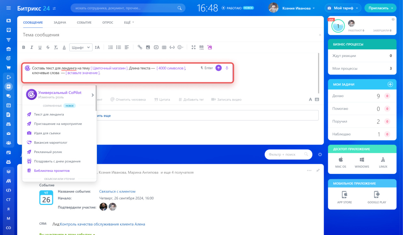Image resolution: width=403 pixels, height=235 pixels.
Task: Select the Сообщение tab
Action: pos(33,23)
